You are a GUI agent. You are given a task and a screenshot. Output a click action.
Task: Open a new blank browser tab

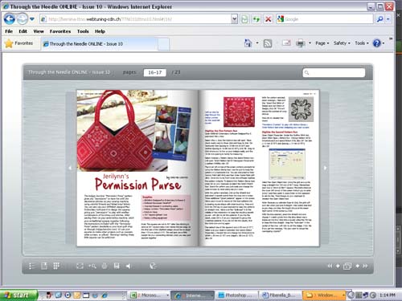click(x=163, y=44)
